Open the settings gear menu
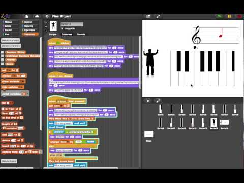The width and height of the screenshot is (244, 183). 47,16
